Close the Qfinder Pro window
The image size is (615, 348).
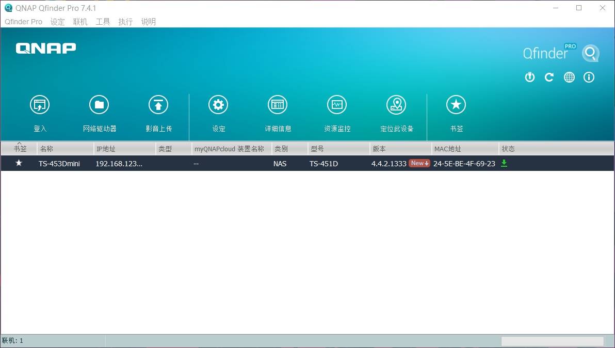pos(603,8)
